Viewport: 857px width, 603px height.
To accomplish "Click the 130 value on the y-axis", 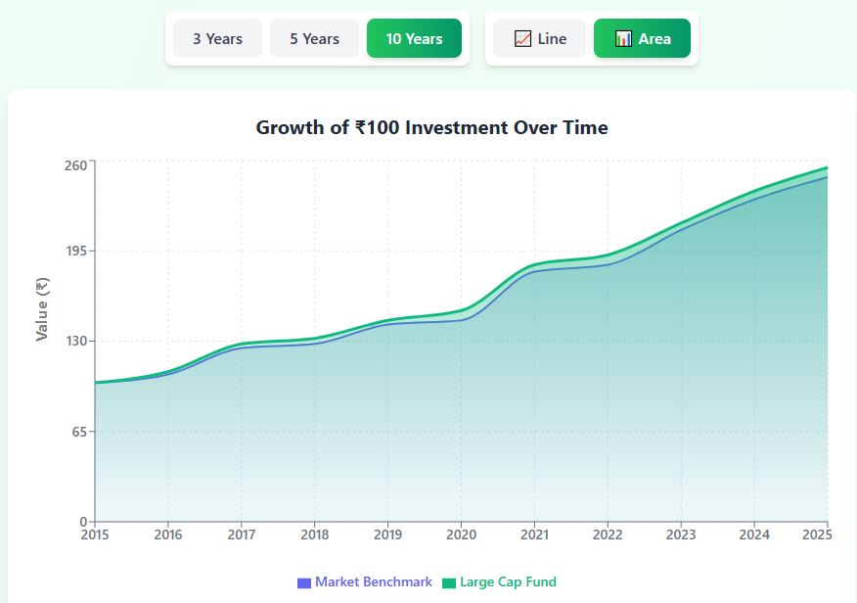I will (76, 341).
